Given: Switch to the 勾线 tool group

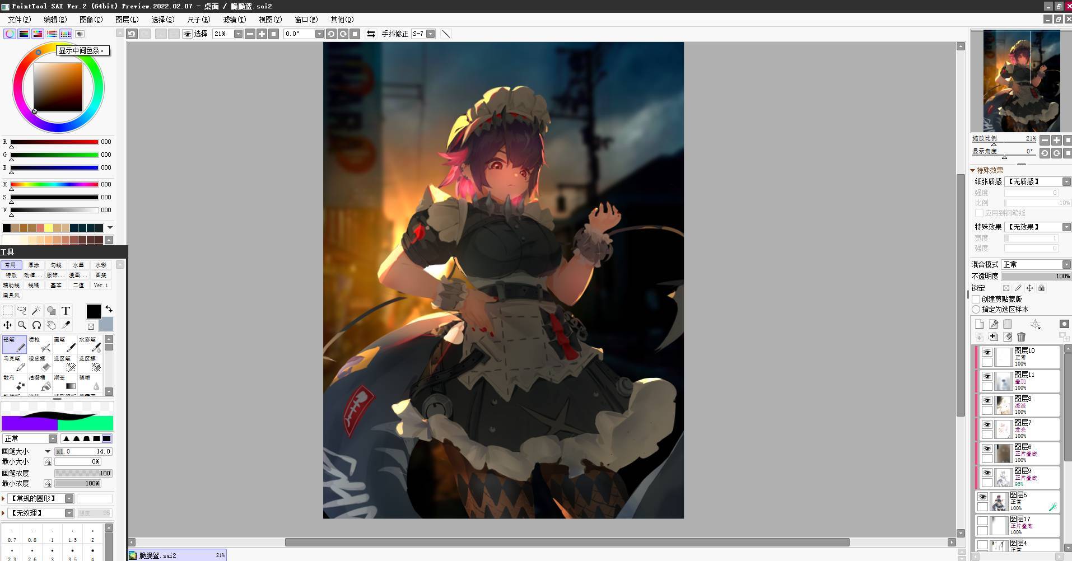Looking at the screenshot, I should coord(56,265).
